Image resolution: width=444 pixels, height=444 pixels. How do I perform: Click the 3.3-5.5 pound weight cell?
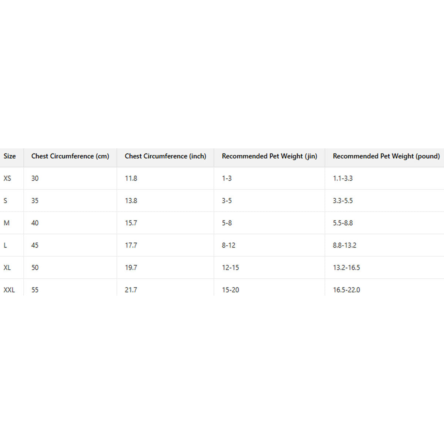point(343,201)
